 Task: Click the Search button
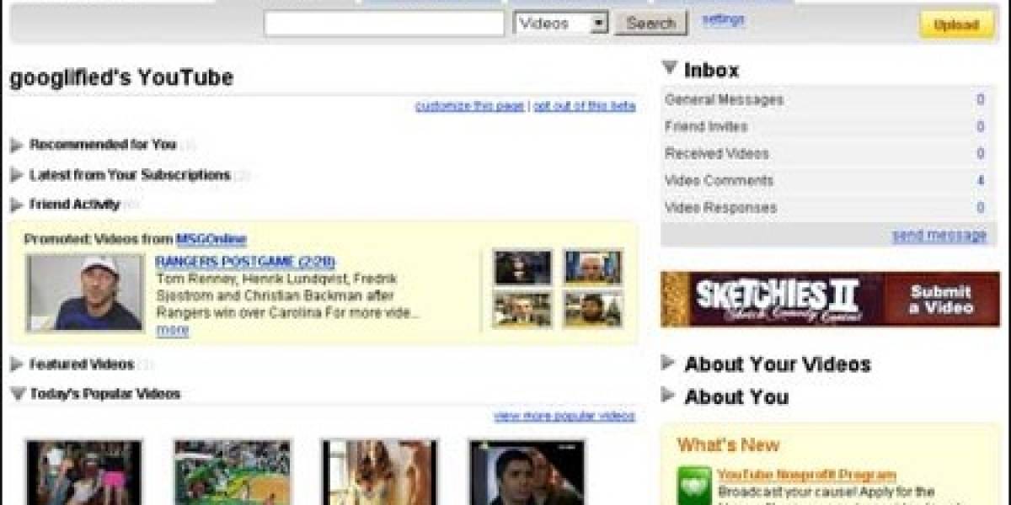(x=650, y=24)
